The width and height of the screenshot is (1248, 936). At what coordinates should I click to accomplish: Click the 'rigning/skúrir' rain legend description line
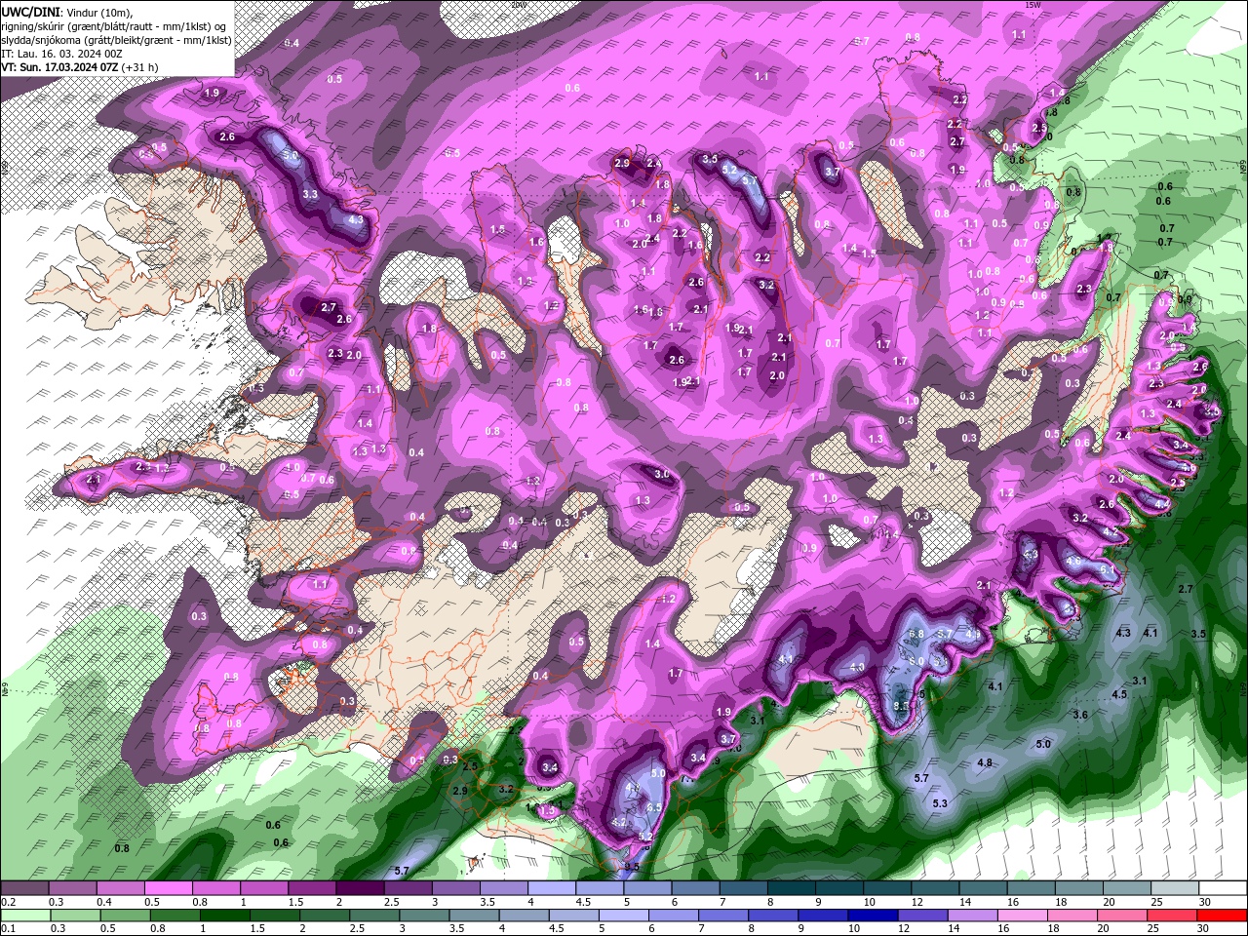point(113,25)
